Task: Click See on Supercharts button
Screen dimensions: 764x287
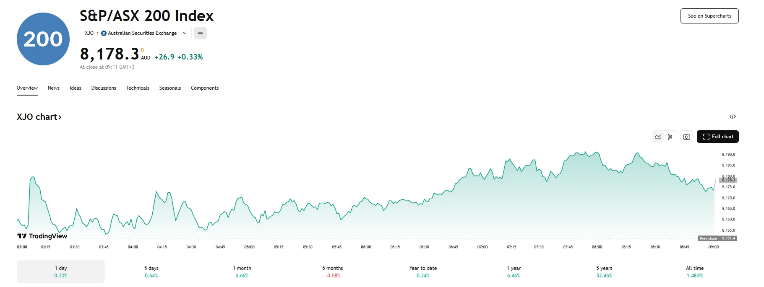Action: pos(709,16)
